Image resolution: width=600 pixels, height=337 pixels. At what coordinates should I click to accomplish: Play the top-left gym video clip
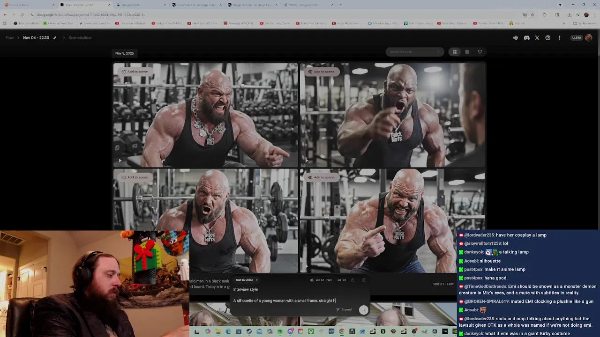(x=120, y=161)
